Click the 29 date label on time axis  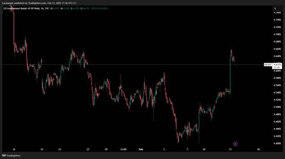106,149
